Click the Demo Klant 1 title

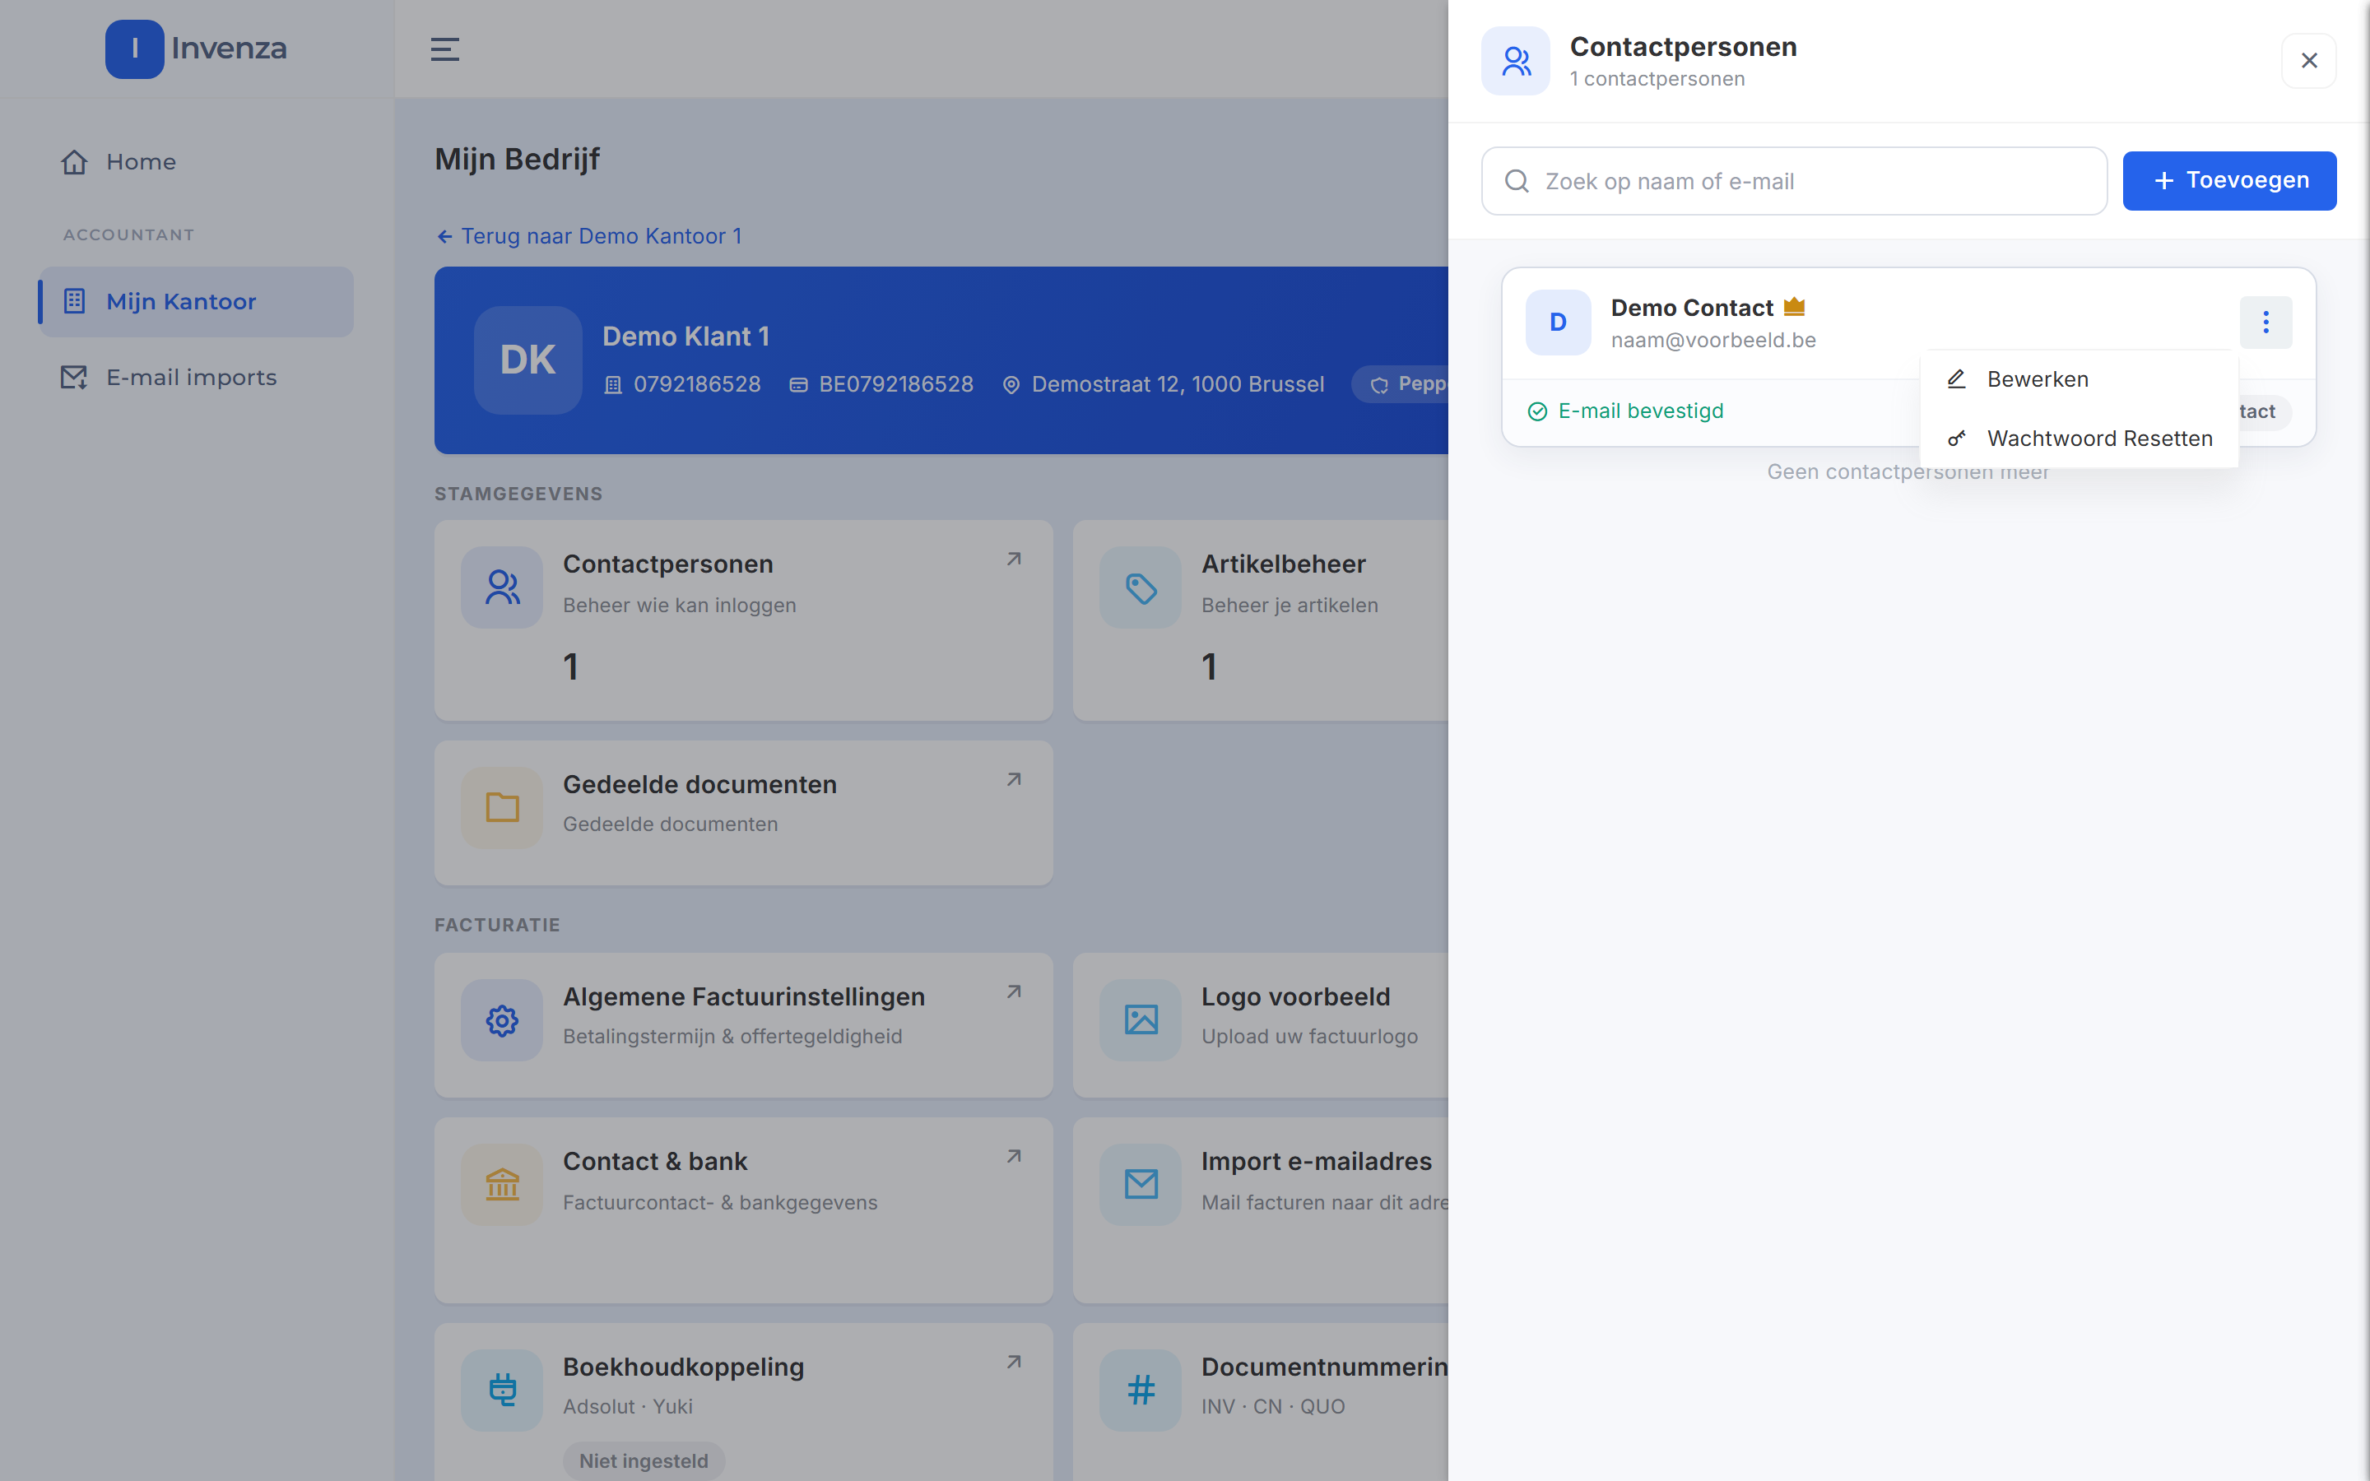point(685,336)
